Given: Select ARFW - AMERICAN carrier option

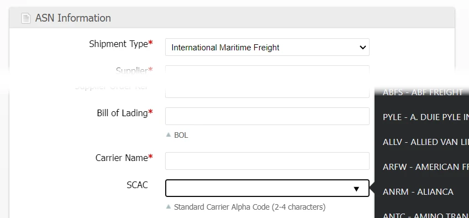Looking at the screenshot, I should [x=421, y=167].
